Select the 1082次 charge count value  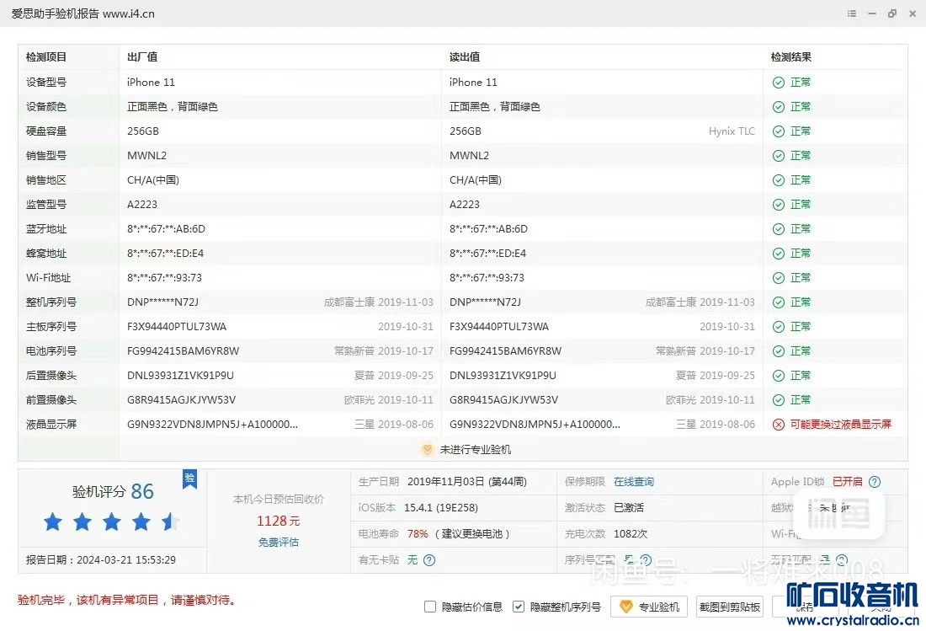coord(631,533)
